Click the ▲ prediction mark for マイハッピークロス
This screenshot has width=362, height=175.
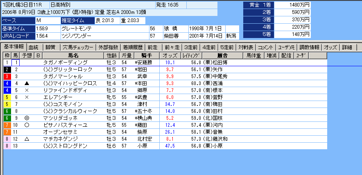(27, 83)
